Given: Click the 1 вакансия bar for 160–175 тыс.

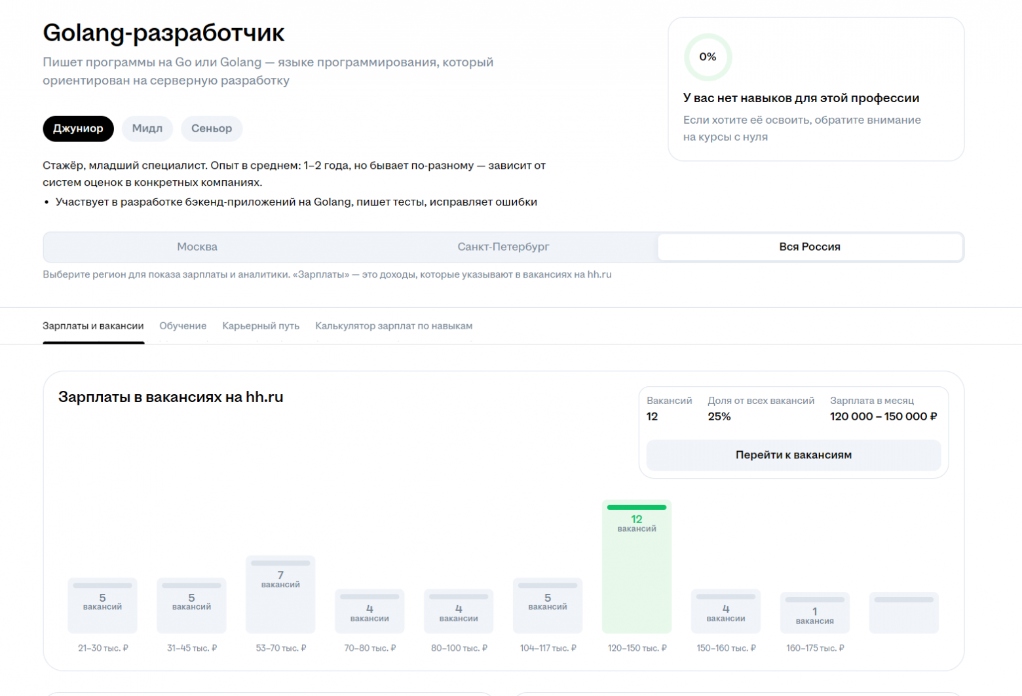Looking at the screenshot, I should pos(814,612).
